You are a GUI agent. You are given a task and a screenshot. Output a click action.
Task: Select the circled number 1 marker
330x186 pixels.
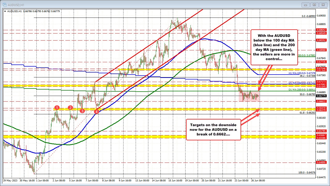pos(57,108)
